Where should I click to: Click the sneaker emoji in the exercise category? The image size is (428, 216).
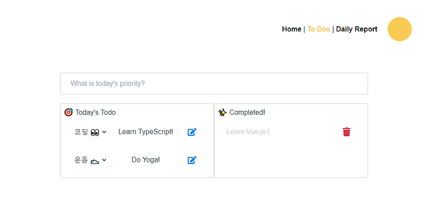pos(95,161)
